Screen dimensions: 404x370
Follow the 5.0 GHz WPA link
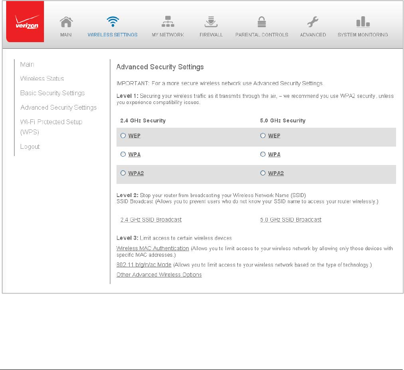[274, 154]
